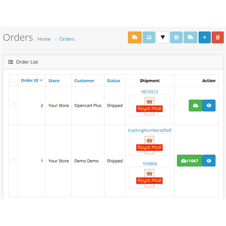The width and height of the screenshot is (226, 226).
Task: View order 2 with eye button
Action: pos(209,105)
